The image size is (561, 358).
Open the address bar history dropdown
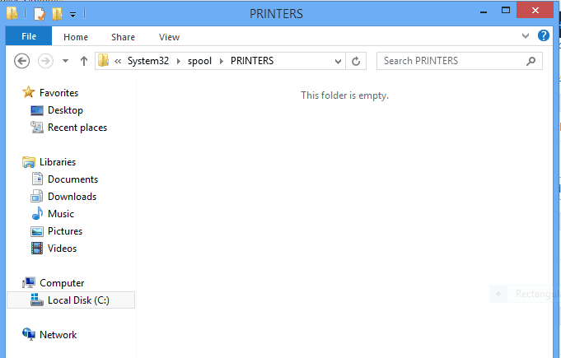tap(338, 61)
